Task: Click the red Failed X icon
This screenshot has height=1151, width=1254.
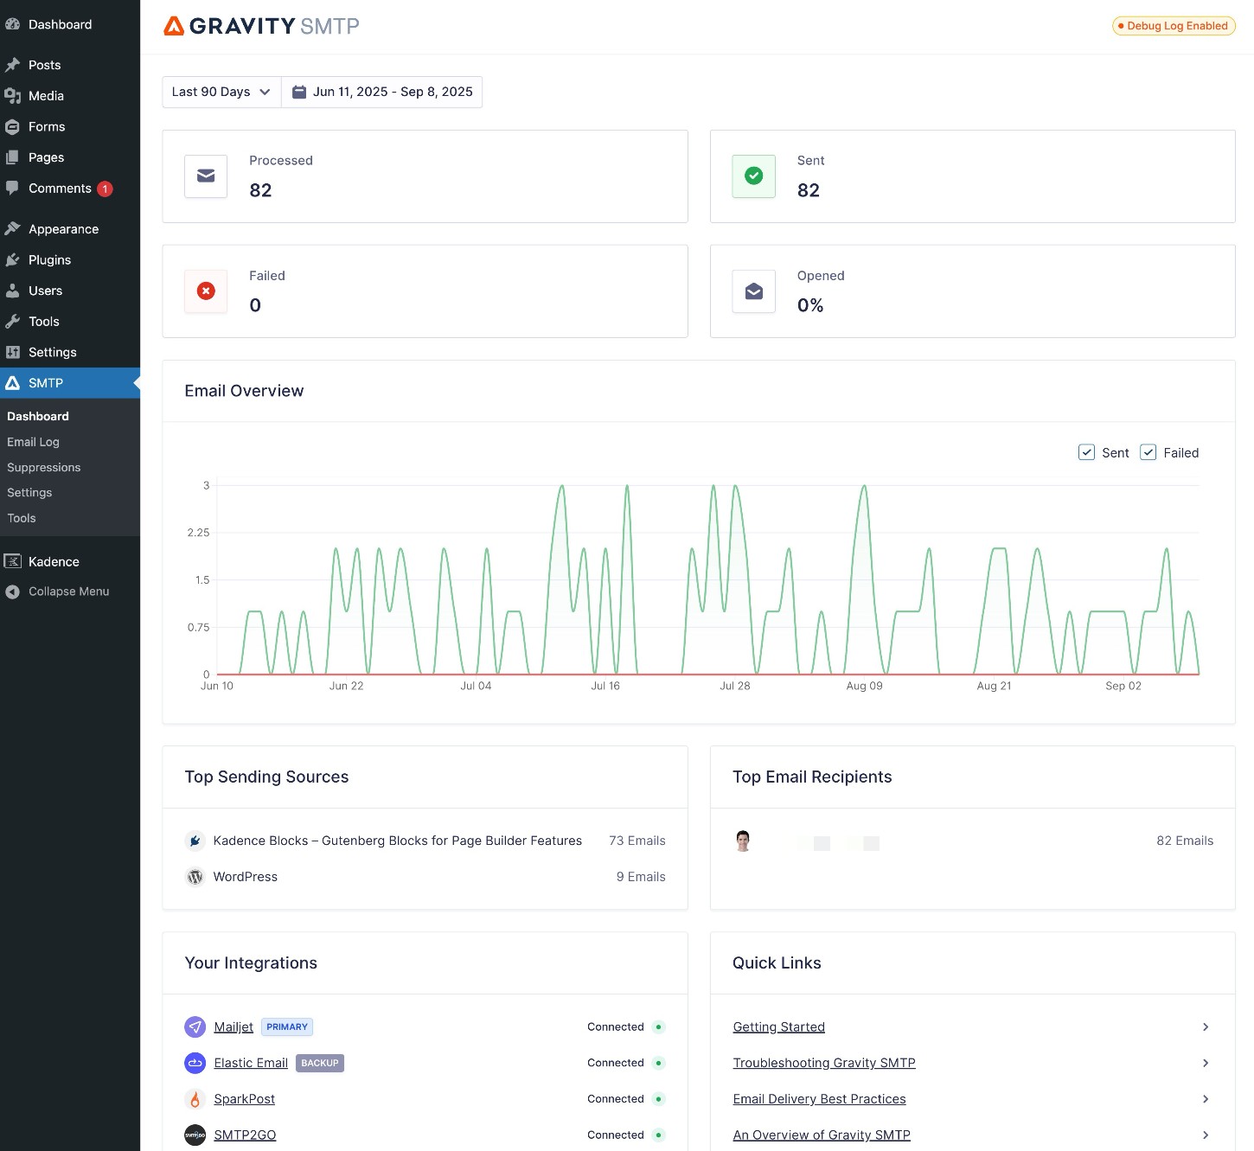Action: coord(206,291)
